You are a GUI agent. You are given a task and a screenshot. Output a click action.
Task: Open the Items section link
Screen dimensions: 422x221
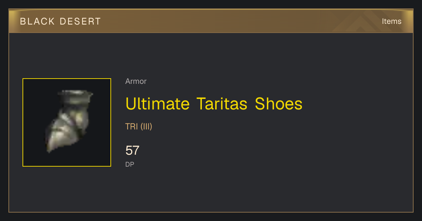tap(391, 21)
